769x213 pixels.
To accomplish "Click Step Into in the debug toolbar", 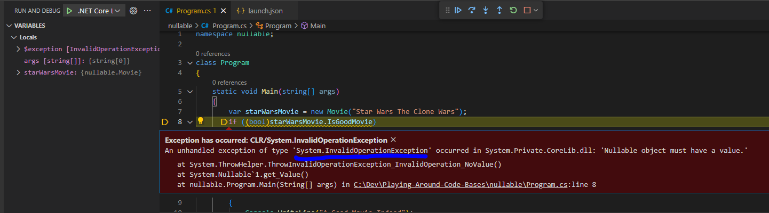I will click(486, 10).
